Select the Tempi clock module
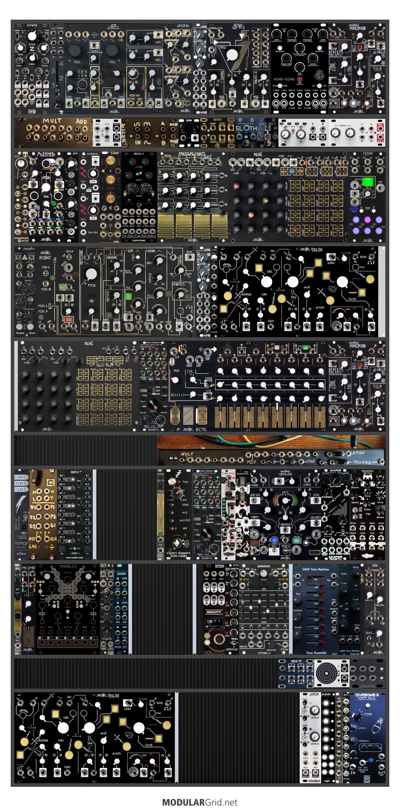Screen dimensions: 400x810 (x=368, y=197)
